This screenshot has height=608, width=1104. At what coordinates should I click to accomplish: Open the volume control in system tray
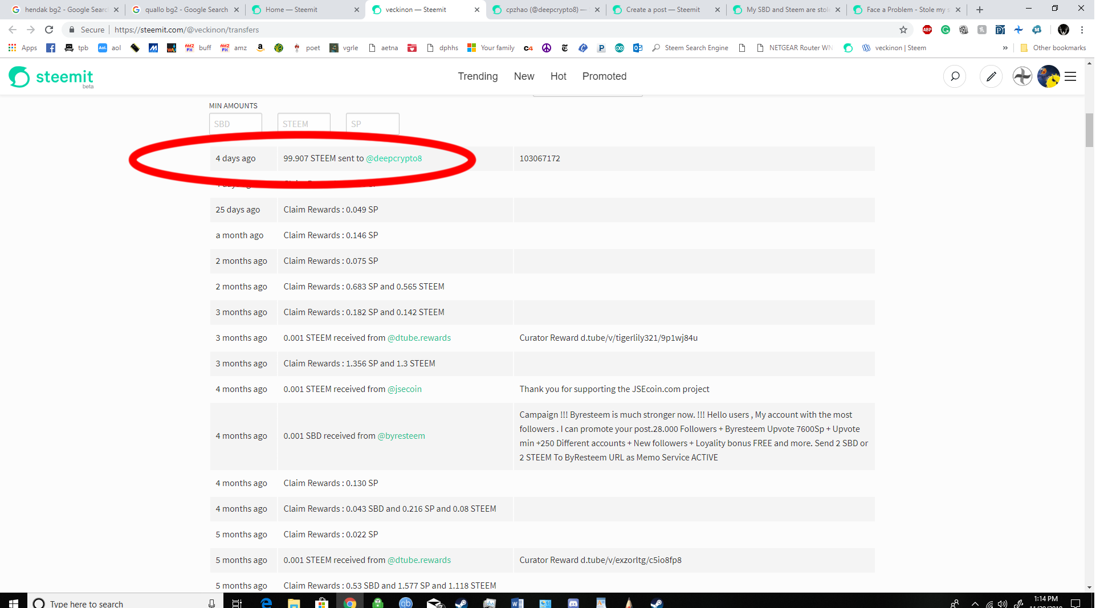pyautogui.click(x=1003, y=604)
